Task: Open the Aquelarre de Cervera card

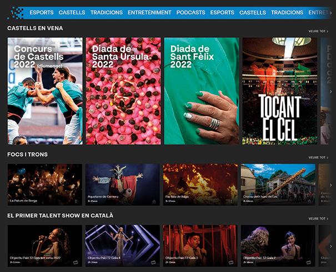Action: pos(123,185)
